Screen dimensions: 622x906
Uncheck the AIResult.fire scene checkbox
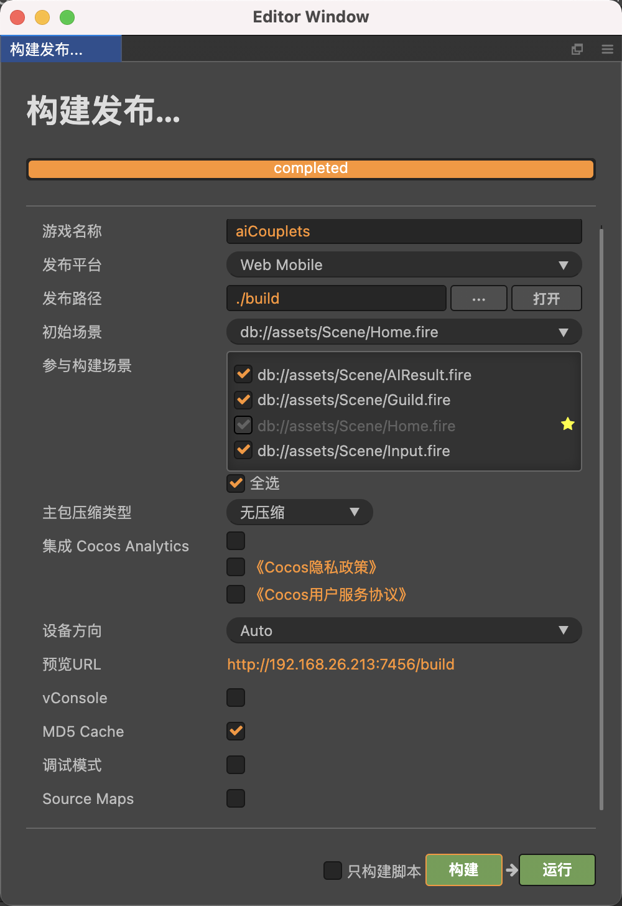click(x=243, y=374)
